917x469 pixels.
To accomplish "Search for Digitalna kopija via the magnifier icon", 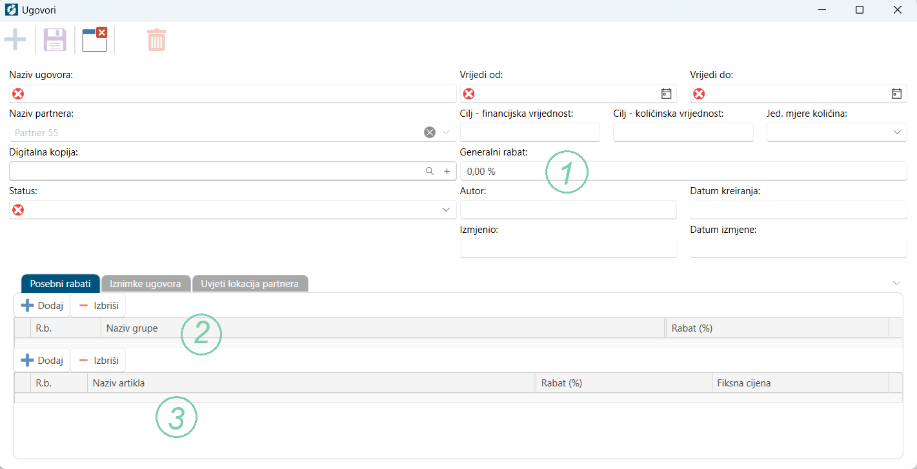I will point(430,171).
